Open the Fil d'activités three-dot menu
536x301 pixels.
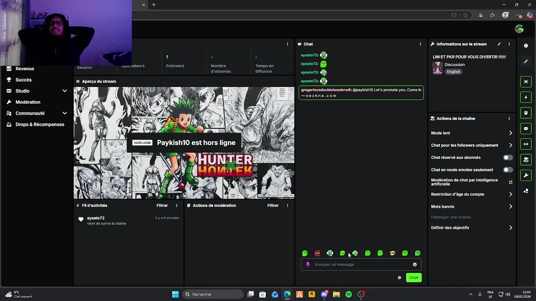click(x=177, y=205)
